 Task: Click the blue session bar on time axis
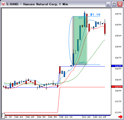point(84,115)
